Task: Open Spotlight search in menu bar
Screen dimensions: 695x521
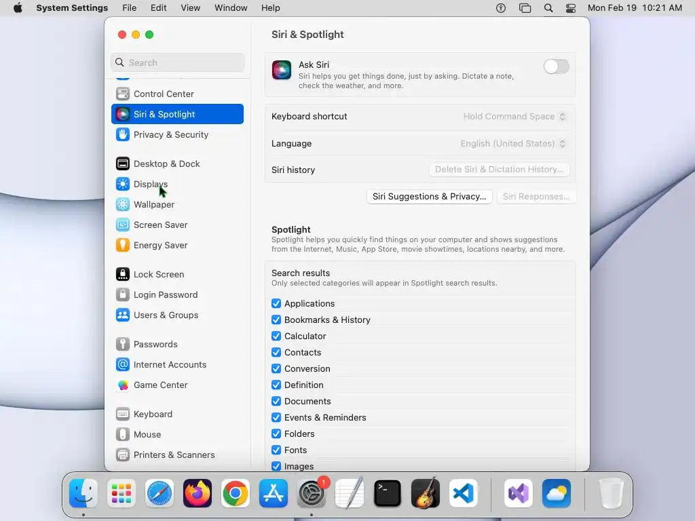Action: click(548, 8)
